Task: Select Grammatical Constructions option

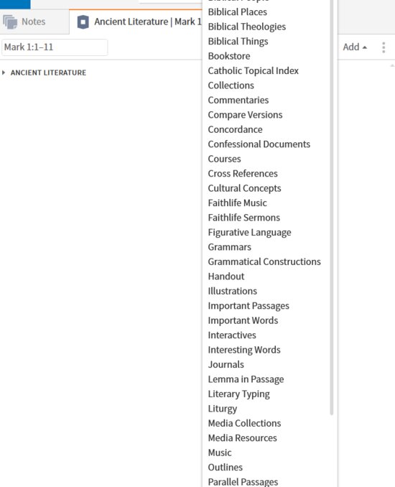Action: pos(264,262)
